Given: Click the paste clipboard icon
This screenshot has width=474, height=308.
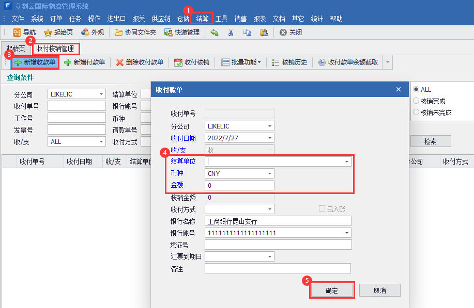Looking at the screenshot, I should tap(264, 32).
